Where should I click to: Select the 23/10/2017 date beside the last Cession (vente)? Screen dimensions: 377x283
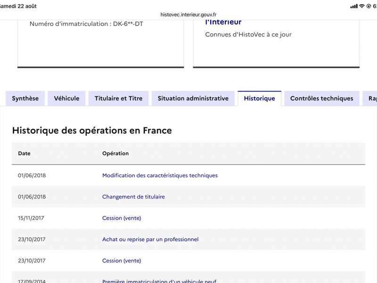tap(32, 261)
